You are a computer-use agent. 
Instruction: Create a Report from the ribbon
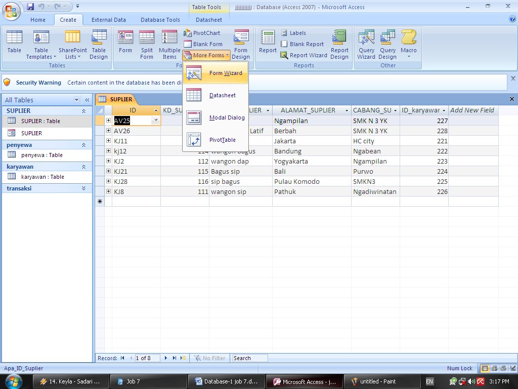click(x=268, y=42)
